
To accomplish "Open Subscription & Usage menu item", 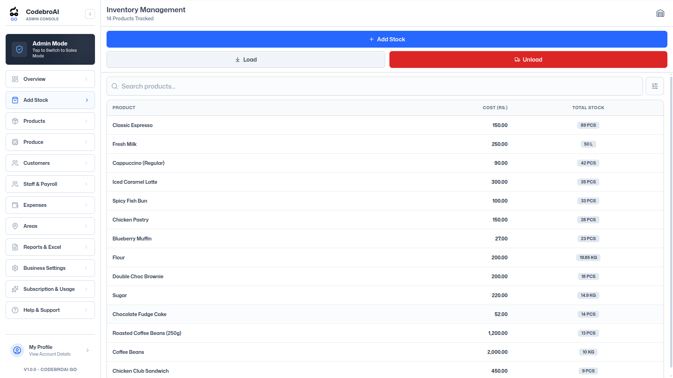I will pos(50,289).
